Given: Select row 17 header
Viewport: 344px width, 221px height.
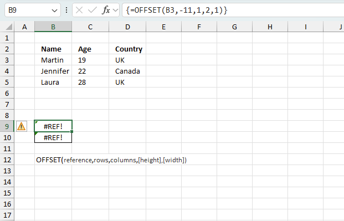Looking at the screenshot, I should (x=7, y=215).
